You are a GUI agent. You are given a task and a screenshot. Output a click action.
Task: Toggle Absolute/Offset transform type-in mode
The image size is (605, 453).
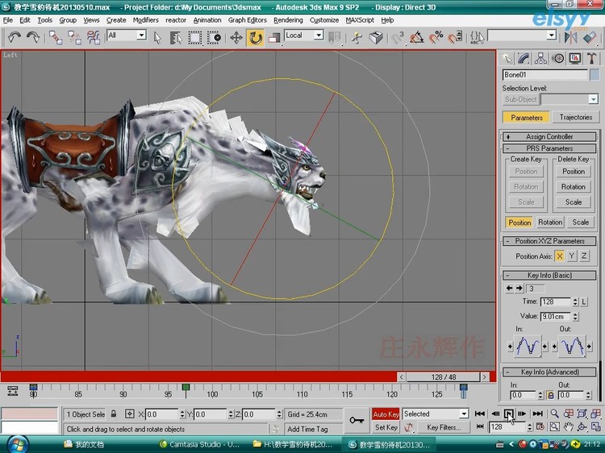point(130,414)
